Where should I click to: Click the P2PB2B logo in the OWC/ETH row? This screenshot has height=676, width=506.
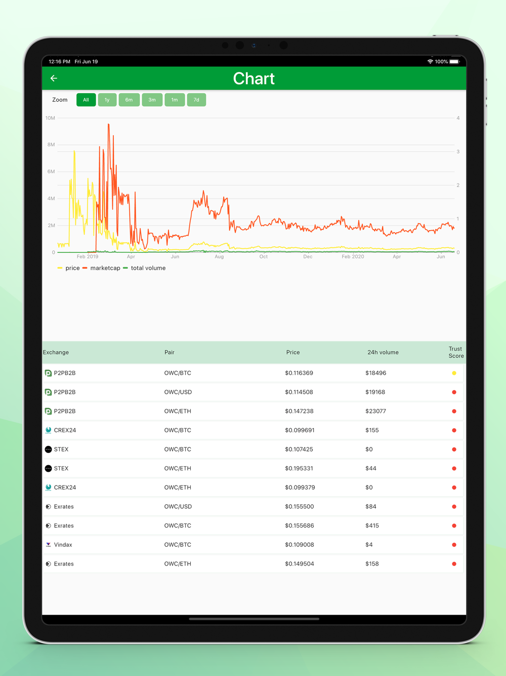tap(48, 411)
